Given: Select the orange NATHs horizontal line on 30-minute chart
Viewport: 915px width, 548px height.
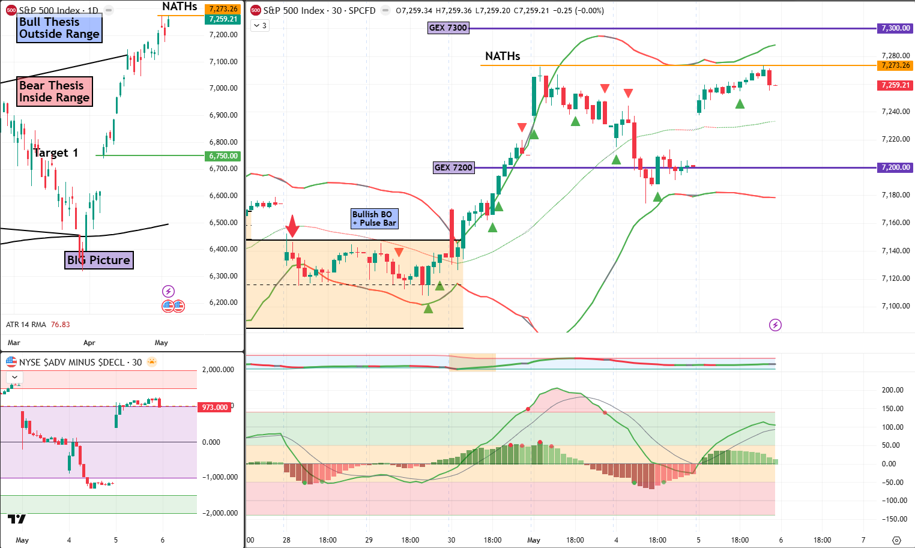Looking at the screenshot, I should click(x=678, y=65).
